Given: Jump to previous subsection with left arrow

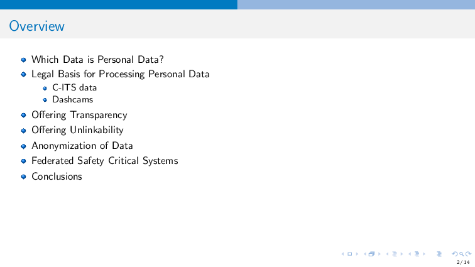Looking at the screenshot, I should coord(388,254).
